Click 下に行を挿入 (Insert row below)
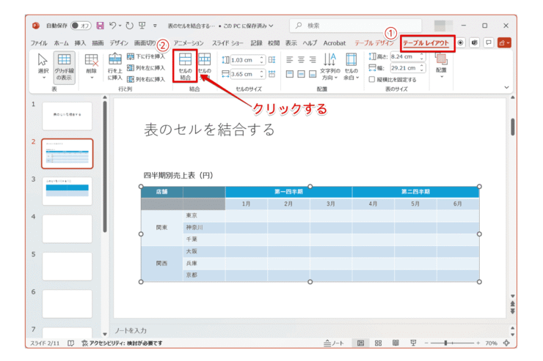 (x=146, y=56)
